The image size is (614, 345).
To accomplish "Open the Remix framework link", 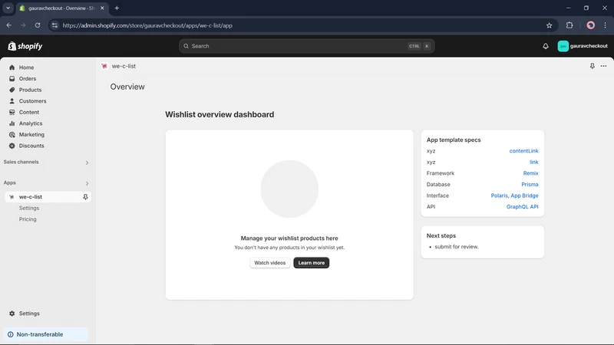I will [x=530, y=173].
